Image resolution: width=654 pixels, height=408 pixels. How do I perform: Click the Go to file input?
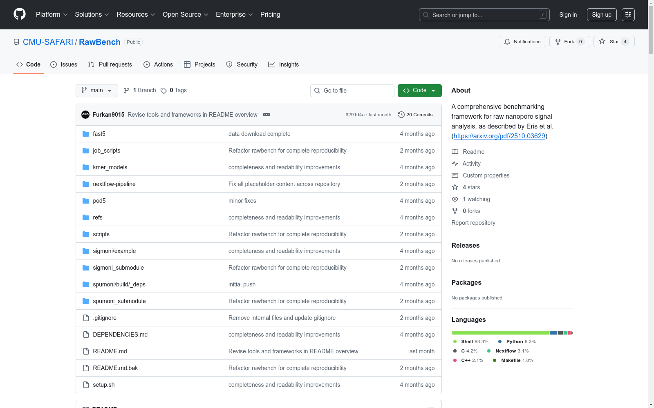click(352, 91)
